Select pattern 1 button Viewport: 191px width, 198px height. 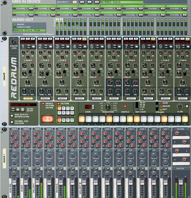[x=59, y=108]
